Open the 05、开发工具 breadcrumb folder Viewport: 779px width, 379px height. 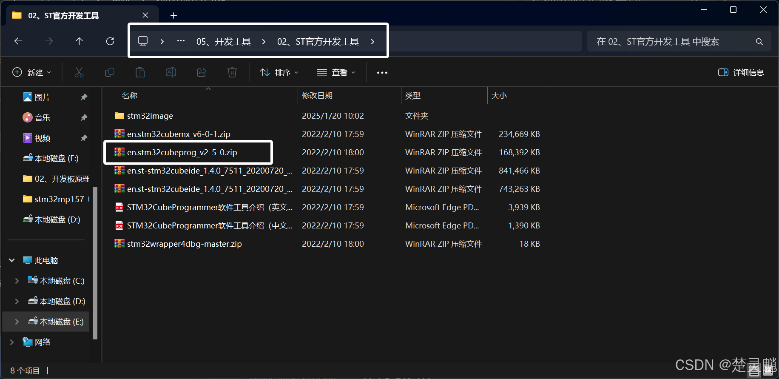coord(223,41)
